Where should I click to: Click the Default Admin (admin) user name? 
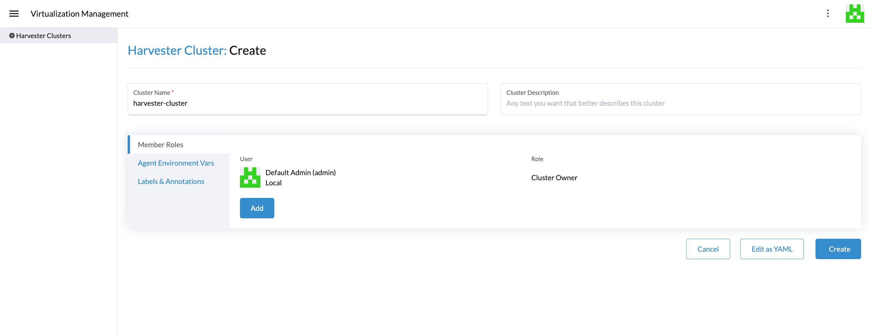pyautogui.click(x=300, y=173)
